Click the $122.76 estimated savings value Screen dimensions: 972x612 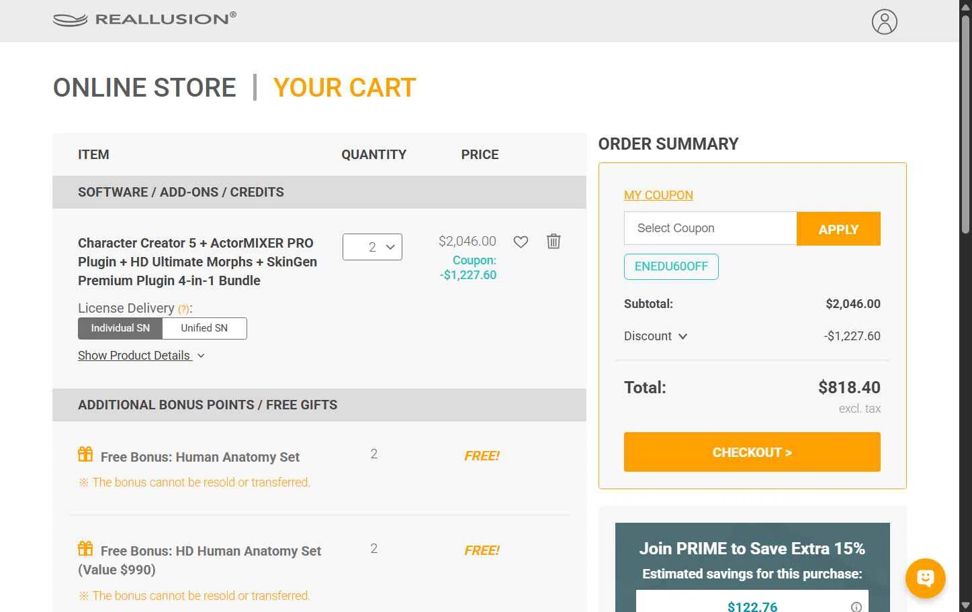[752, 607]
